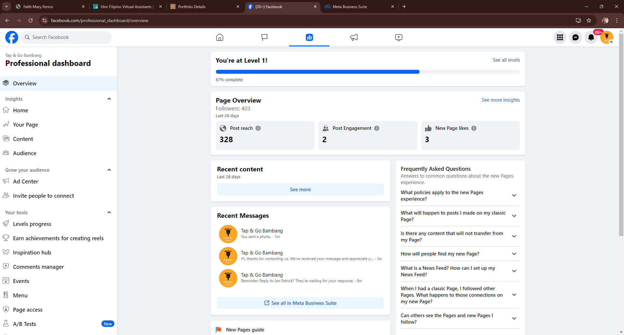Open Ad Center in sidebar

tap(58, 181)
